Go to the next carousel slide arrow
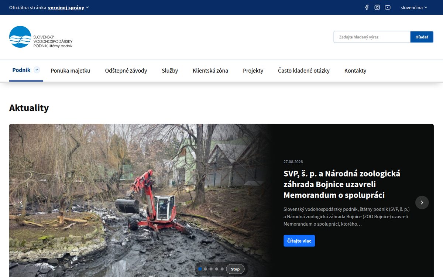 point(422,202)
